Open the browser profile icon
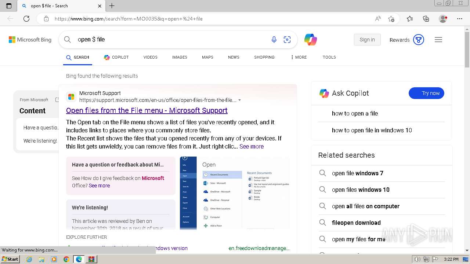Screen dimensions: 470x264 (x=443, y=19)
